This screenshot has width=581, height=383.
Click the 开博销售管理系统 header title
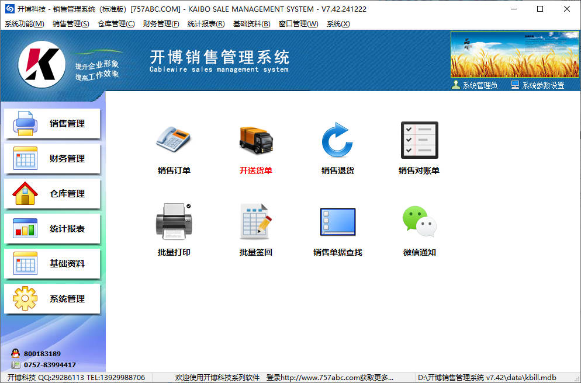[x=219, y=57]
